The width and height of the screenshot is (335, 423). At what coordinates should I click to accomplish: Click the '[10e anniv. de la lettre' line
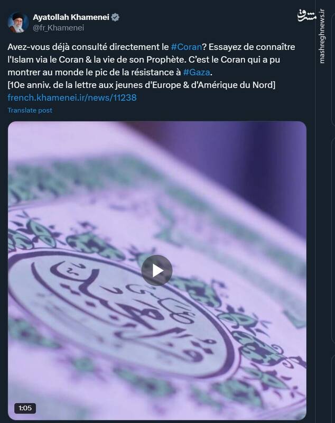pos(142,85)
